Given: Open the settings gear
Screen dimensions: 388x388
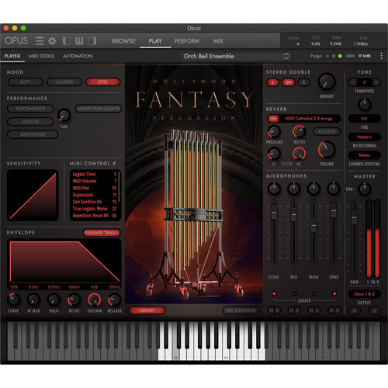Looking at the screenshot, I should pos(52,41).
